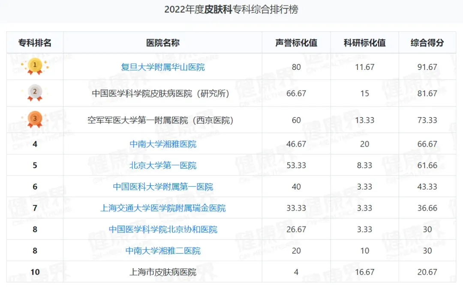Click the reputation value 26.67
Viewport: 463px width, 287px height.
click(296, 229)
